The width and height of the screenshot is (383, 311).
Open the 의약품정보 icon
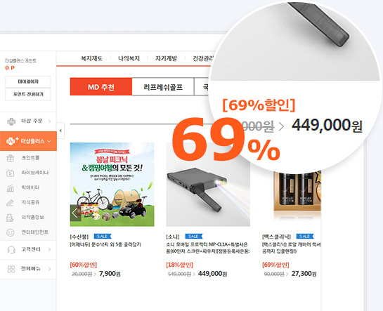tap(10, 218)
